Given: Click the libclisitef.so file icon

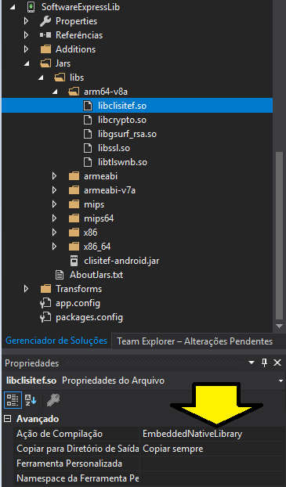Looking at the screenshot, I should point(88,106).
